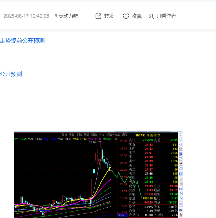Click the blue 15.40 price marker on axis
The image size is (216, 218).
tap(123, 215)
